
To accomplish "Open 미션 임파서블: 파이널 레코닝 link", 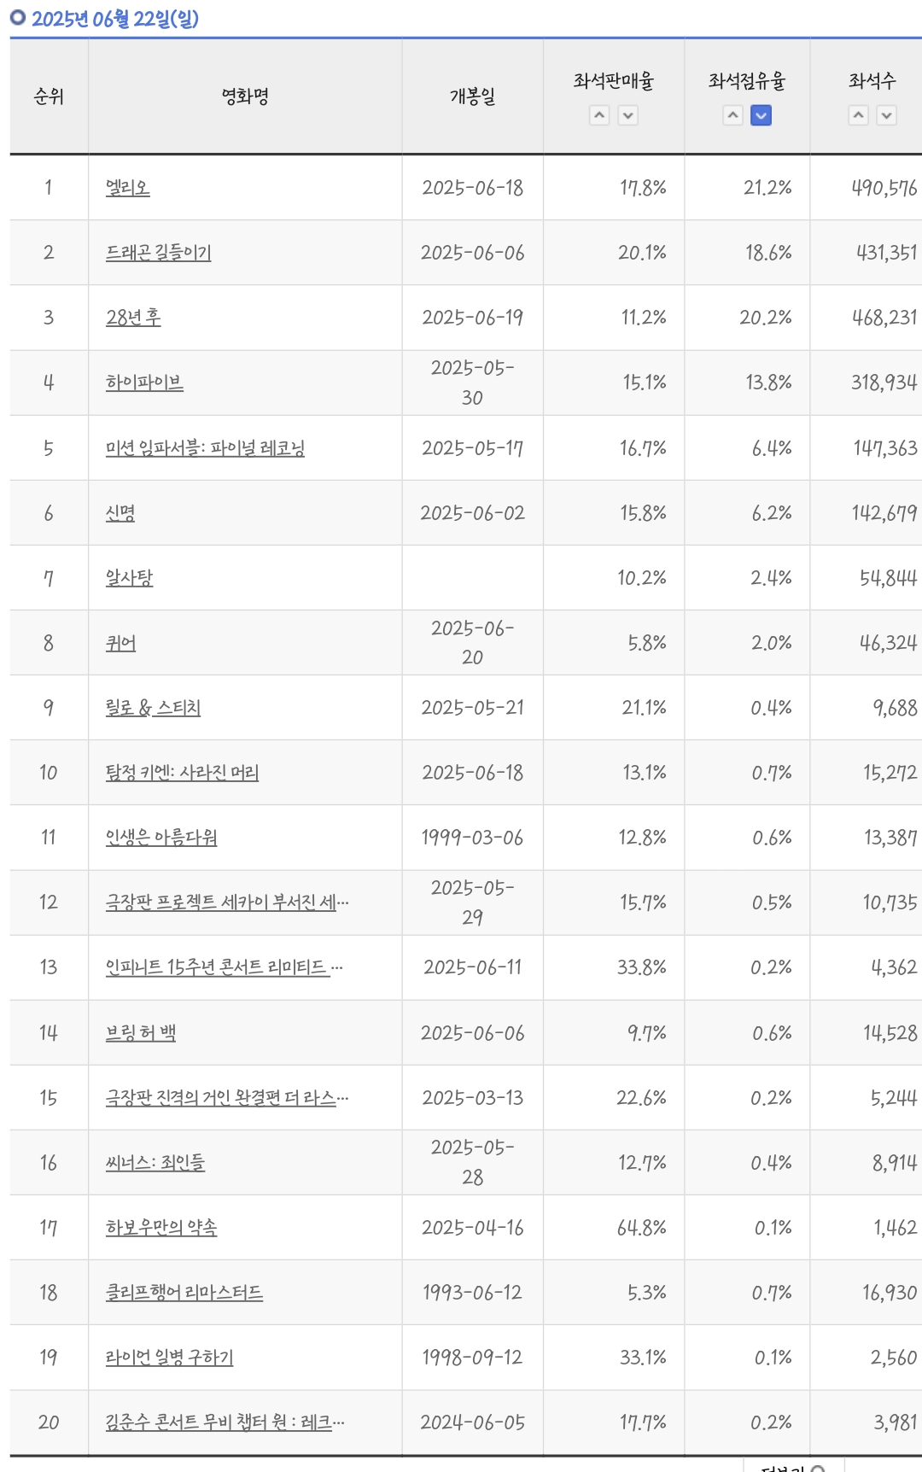I will (x=205, y=447).
